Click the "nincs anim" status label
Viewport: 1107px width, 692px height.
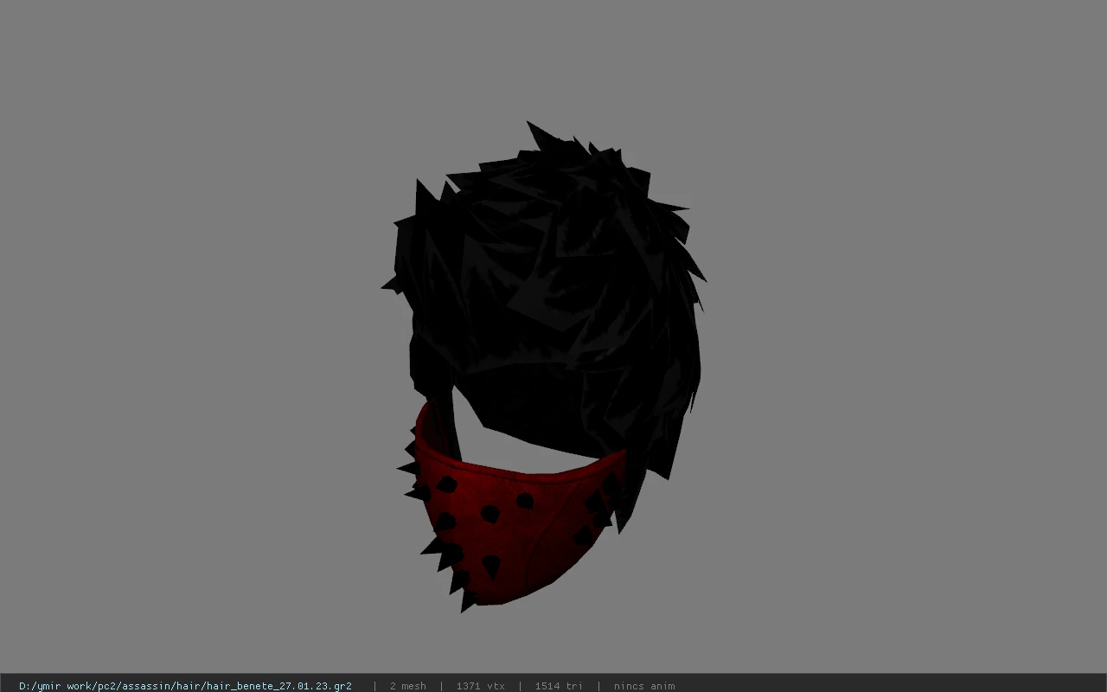pyautogui.click(x=643, y=686)
